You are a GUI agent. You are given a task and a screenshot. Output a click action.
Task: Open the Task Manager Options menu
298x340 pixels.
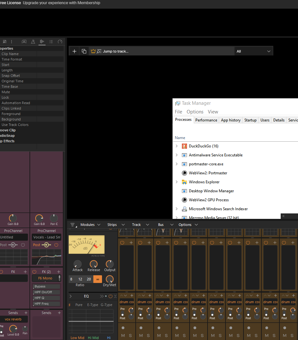(195, 112)
